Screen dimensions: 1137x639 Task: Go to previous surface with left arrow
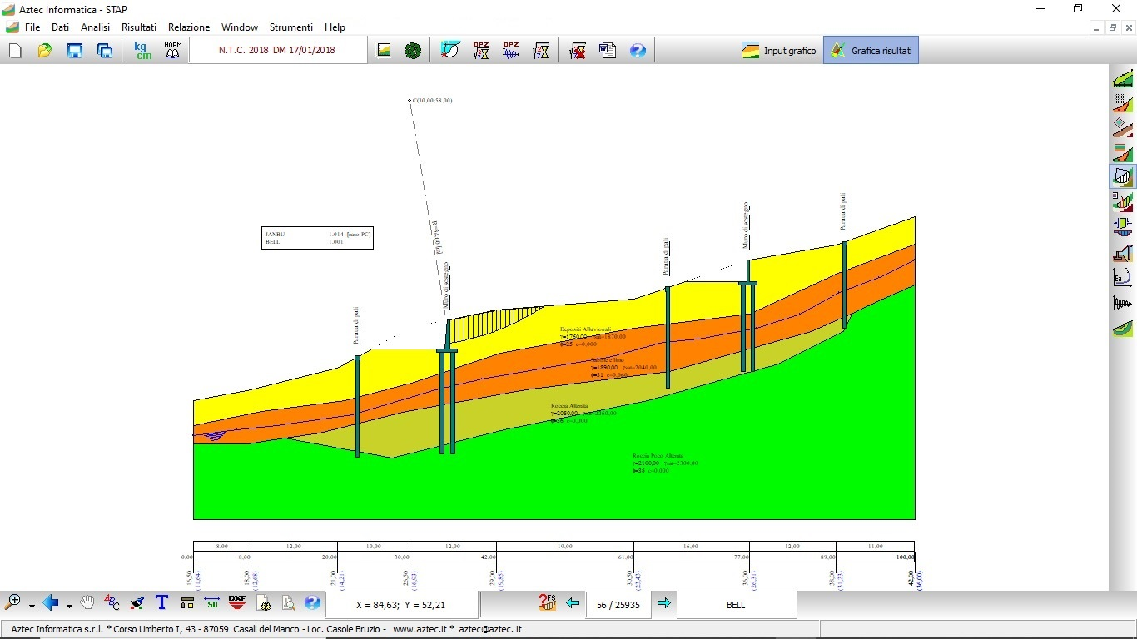573,603
